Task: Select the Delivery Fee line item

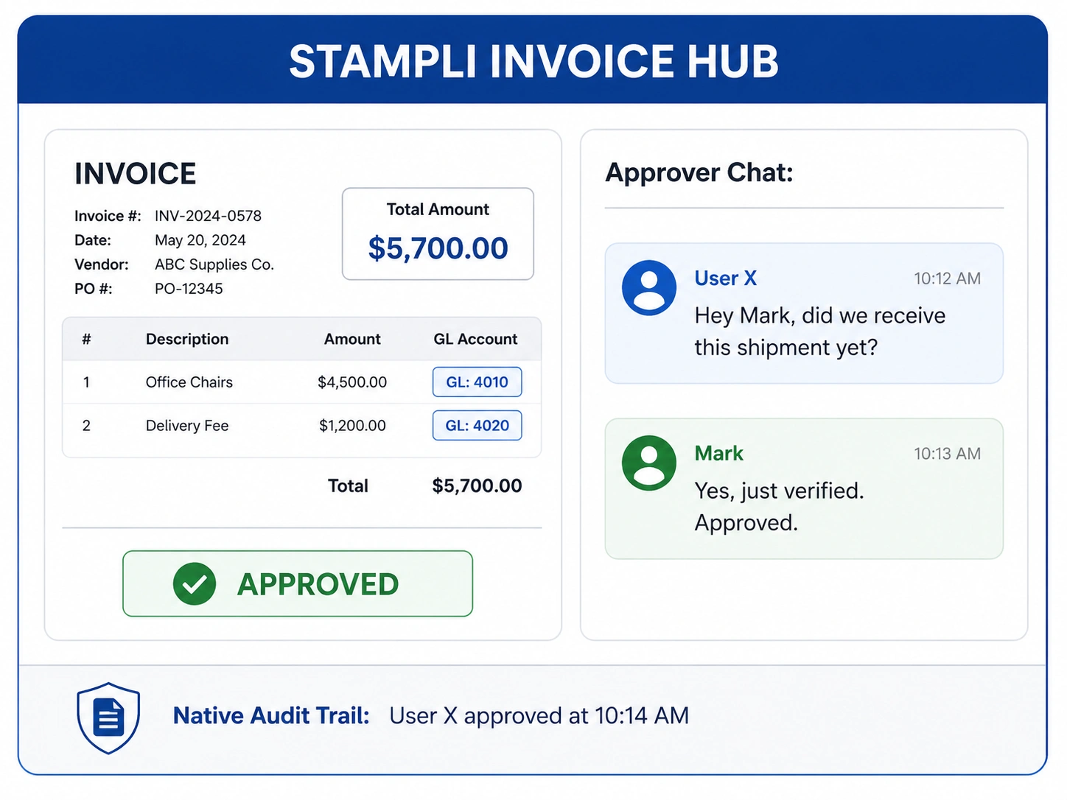Action: click(x=302, y=425)
